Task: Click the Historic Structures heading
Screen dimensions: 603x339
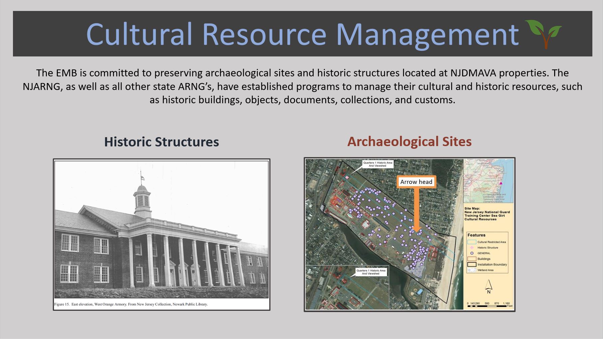Action: [161, 142]
